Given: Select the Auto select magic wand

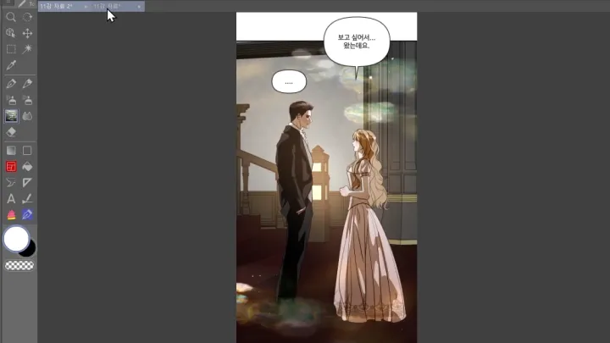Looking at the screenshot, I should (27, 49).
